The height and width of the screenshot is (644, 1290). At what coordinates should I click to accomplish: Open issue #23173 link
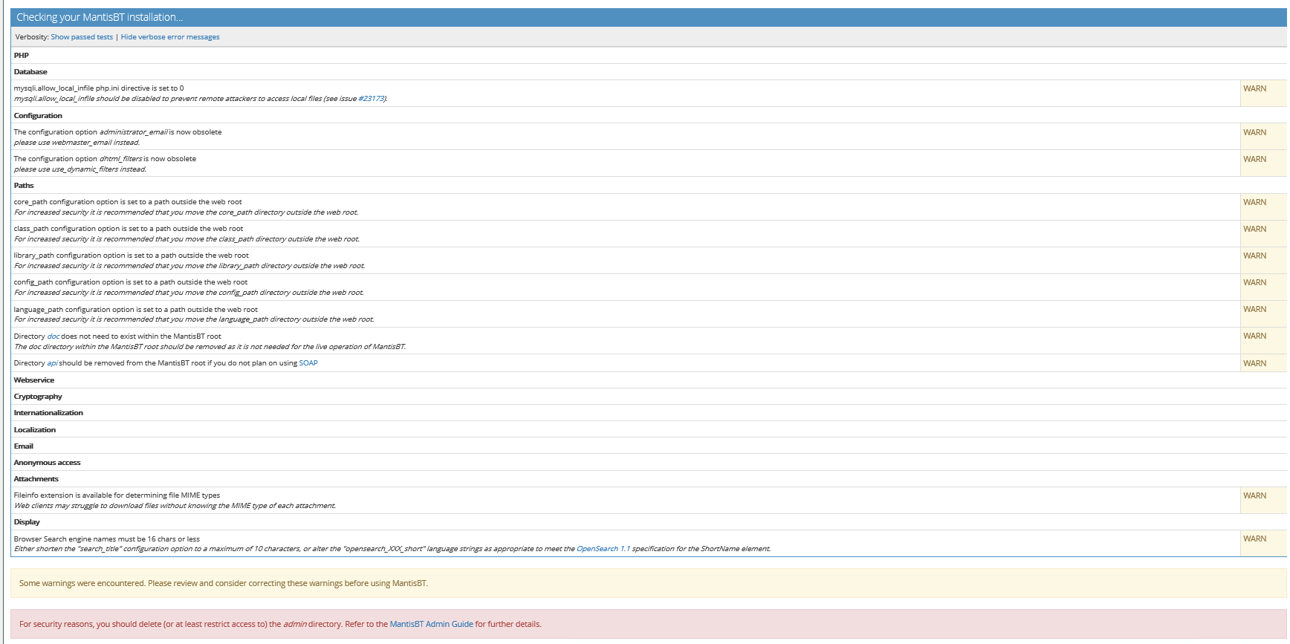click(372, 99)
